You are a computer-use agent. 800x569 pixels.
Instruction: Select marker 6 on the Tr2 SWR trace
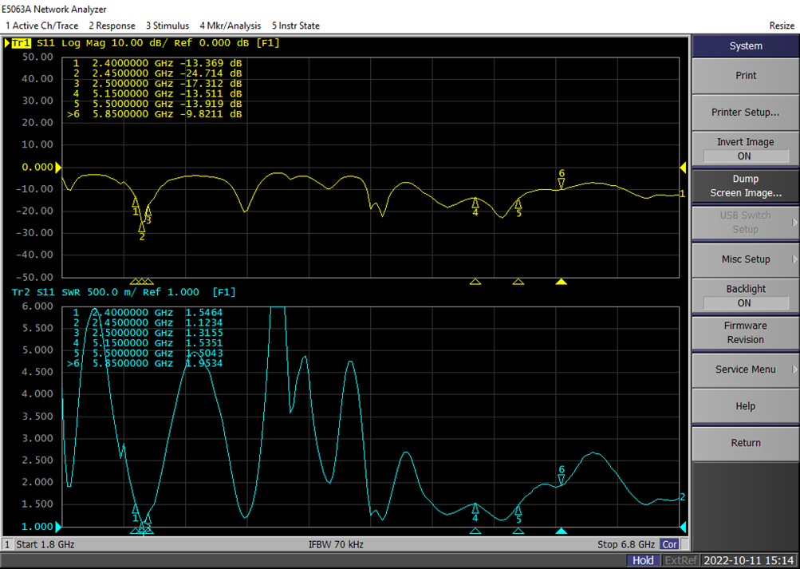(x=562, y=476)
